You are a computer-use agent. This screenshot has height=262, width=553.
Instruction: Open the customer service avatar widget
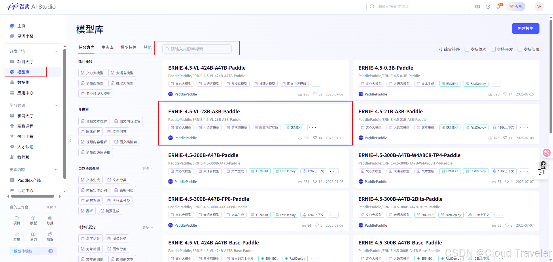tap(543, 165)
